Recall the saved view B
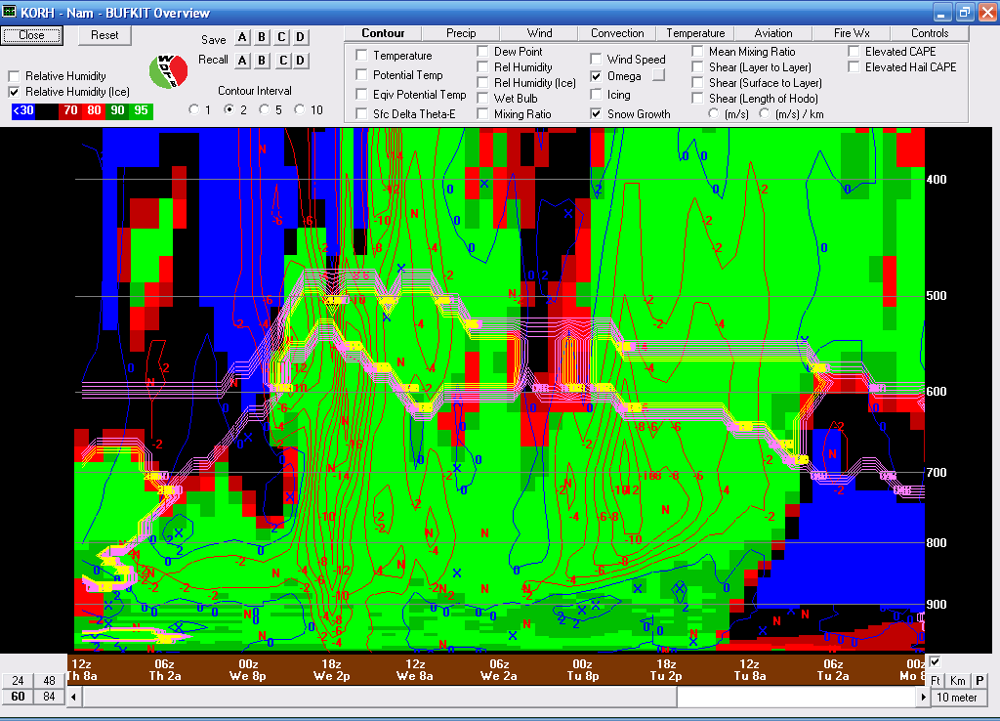This screenshot has width=1000, height=721. point(262,61)
